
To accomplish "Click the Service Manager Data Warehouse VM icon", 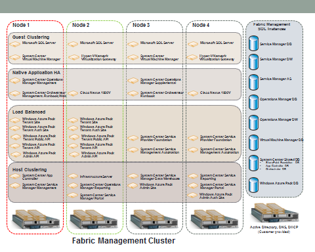I will point(133,177).
